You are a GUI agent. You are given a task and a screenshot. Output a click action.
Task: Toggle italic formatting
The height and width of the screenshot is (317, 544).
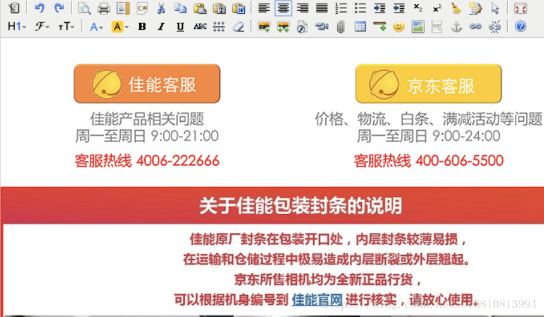(x=161, y=27)
